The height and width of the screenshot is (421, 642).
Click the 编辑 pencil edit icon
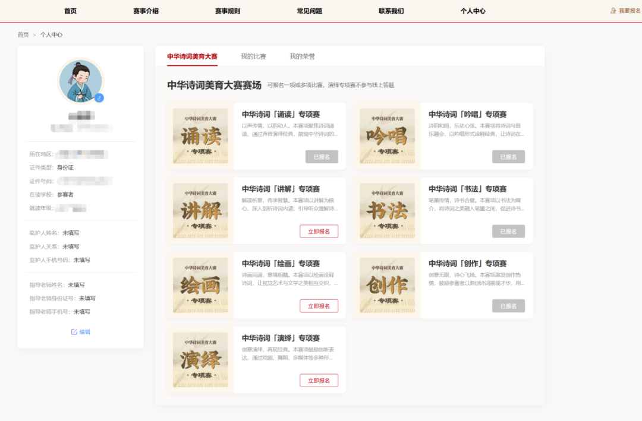74,332
